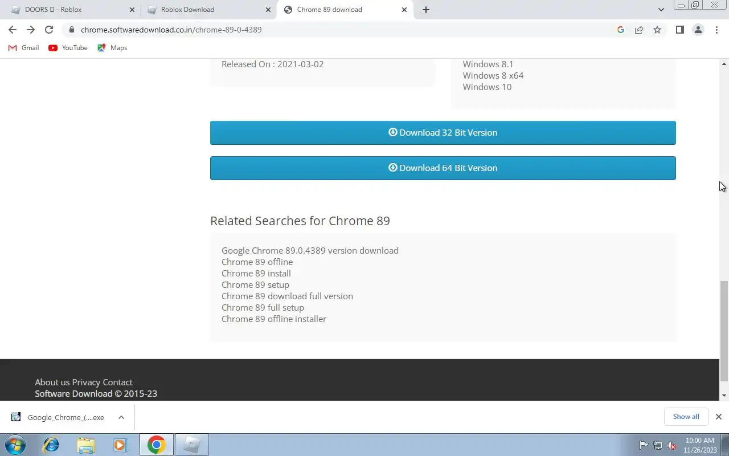This screenshot has width=729, height=456.
Task: Open Action Center flag tray icon
Action: [644, 445]
